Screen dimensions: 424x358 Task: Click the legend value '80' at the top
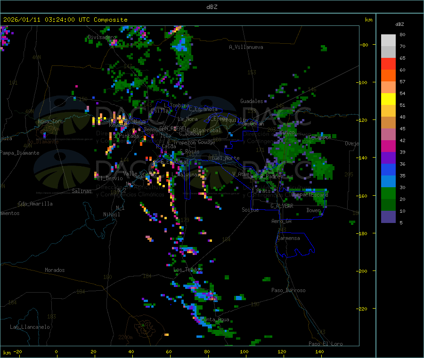click(402, 34)
